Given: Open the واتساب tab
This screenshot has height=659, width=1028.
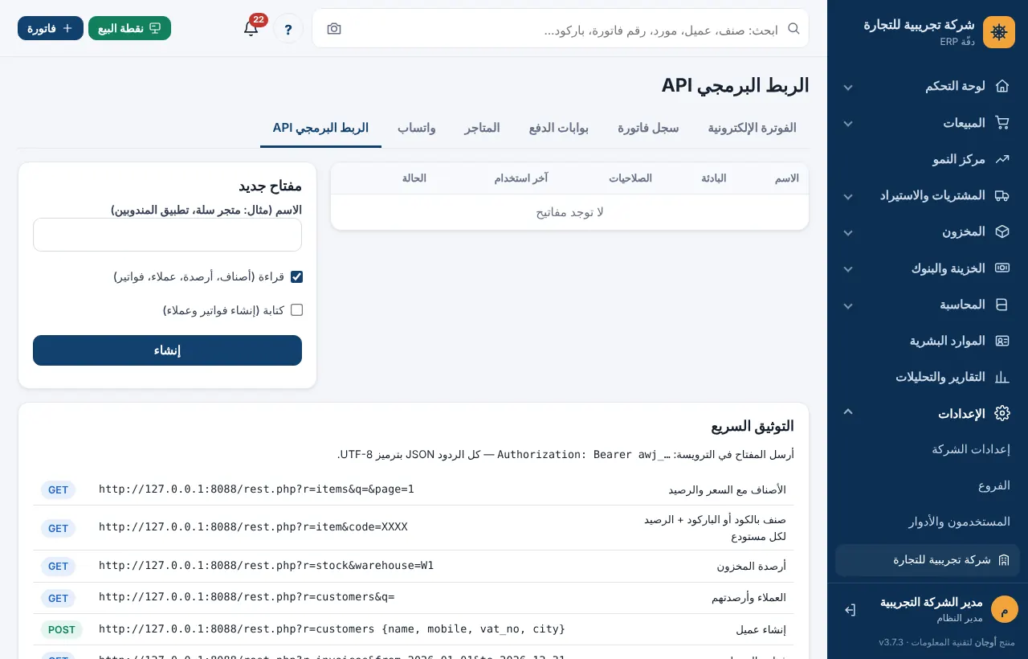Looking at the screenshot, I should tap(416, 128).
